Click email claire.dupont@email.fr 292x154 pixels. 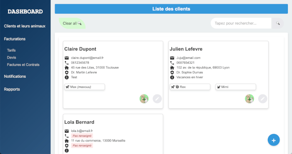point(87,58)
